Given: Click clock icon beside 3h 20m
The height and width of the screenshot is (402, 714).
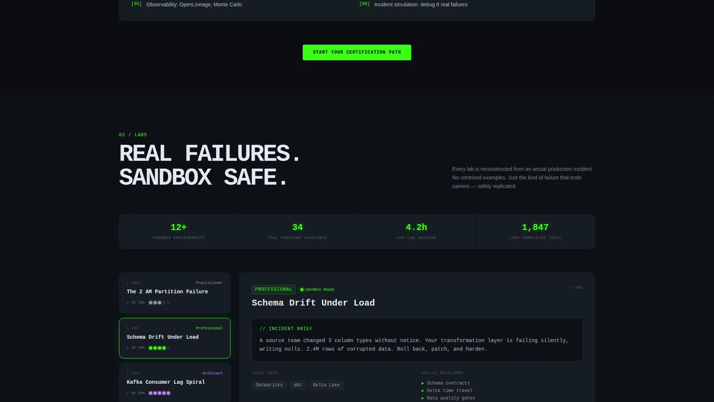Looking at the screenshot, I should click(128, 303).
